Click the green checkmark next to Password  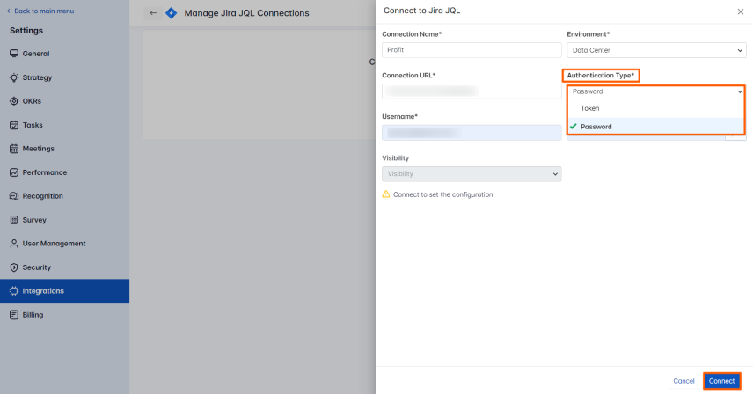click(x=573, y=127)
